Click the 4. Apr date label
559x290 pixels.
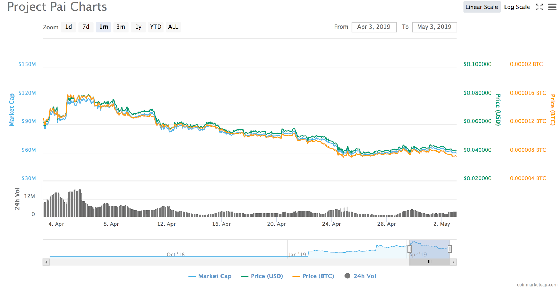pyautogui.click(x=56, y=224)
